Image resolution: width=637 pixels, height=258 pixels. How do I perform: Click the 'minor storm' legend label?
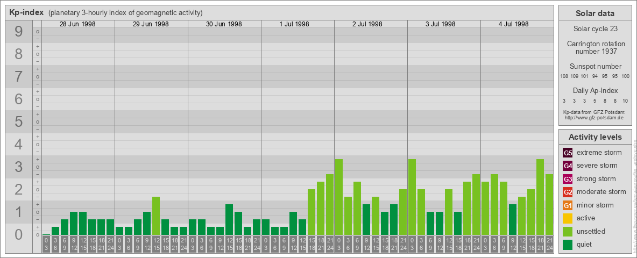pyautogui.click(x=595, y=205)
